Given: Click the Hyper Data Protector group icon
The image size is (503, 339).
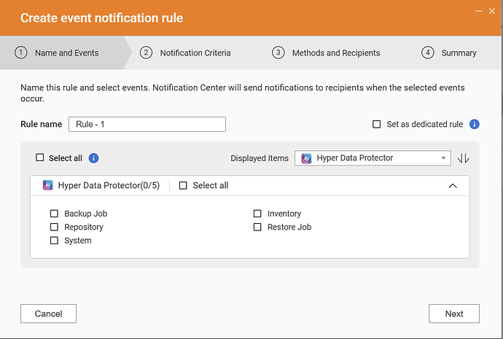Looking at the screenshot, I should (x=48, y=186).
